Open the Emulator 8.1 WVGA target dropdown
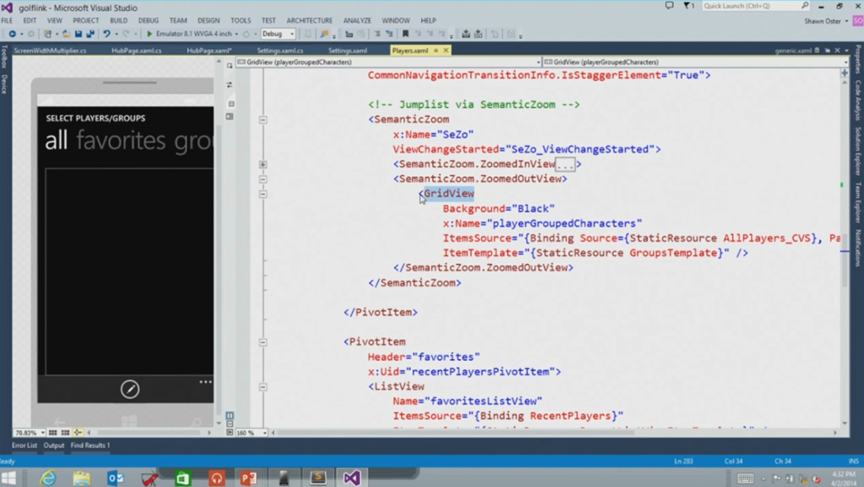This screenshot has width=864, height=487. [x=197, y=34]
